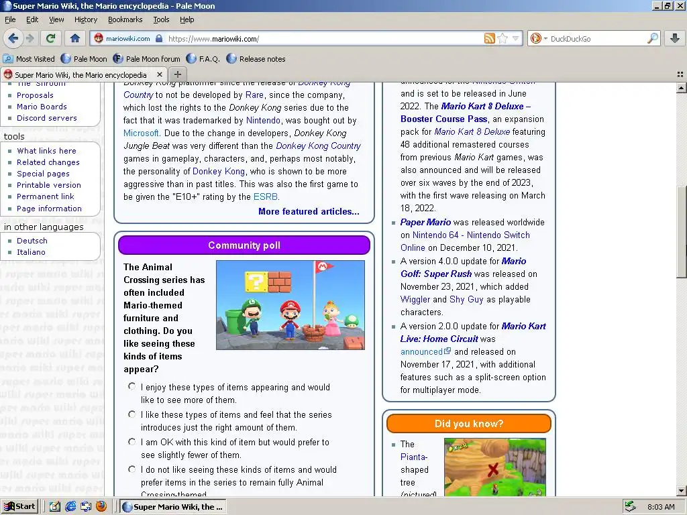Click the scrollbar up arrow
The width and height of the screenshot is (687, 515).
pyautogui.click(x=681, y=88)
